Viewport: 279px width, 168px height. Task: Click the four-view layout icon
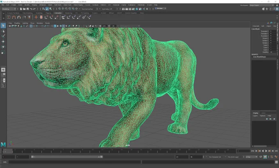pyautogui.click(x=3, y=75)
